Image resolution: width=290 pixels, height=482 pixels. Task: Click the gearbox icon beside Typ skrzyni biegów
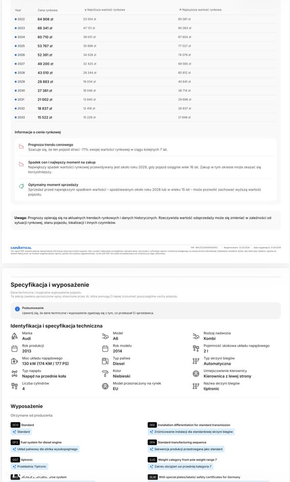click(x=195, y=360)
